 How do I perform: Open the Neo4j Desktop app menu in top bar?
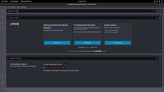tap(26, 1)
